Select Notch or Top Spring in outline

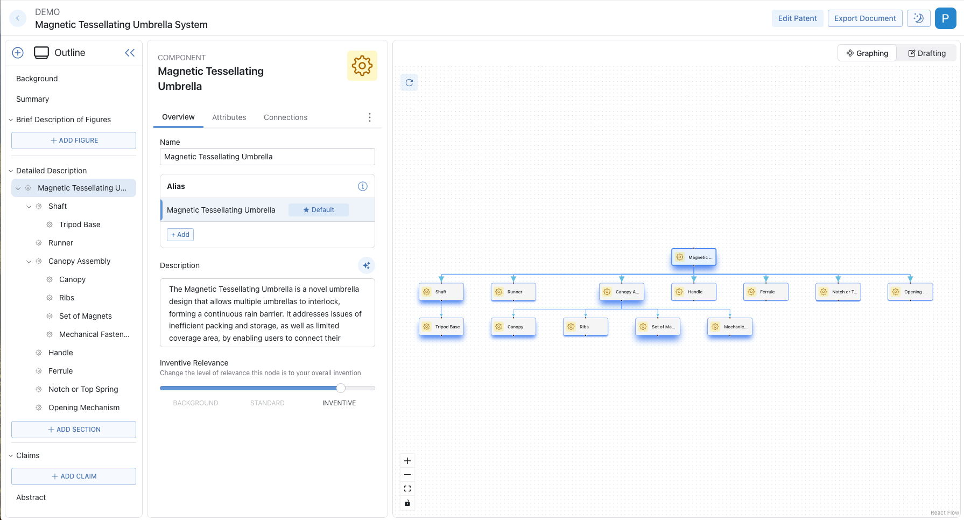83,389
